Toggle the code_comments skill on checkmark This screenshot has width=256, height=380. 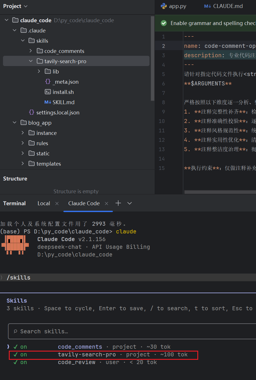16,347
